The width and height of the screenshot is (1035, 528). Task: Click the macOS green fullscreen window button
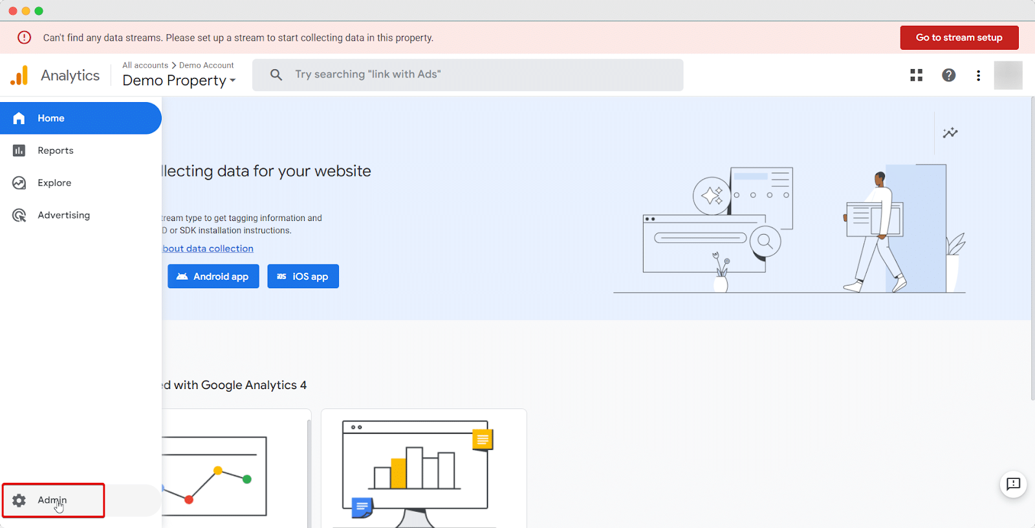[x=39, y=11]
